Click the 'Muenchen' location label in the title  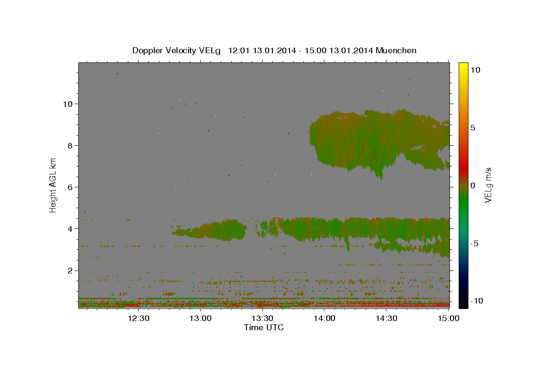[x=396, y=50]
